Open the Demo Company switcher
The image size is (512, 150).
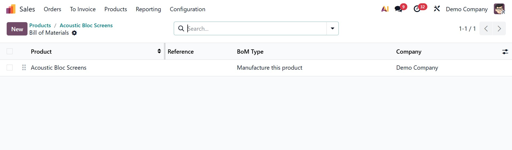pyautogui.click(x=466, y=9)
